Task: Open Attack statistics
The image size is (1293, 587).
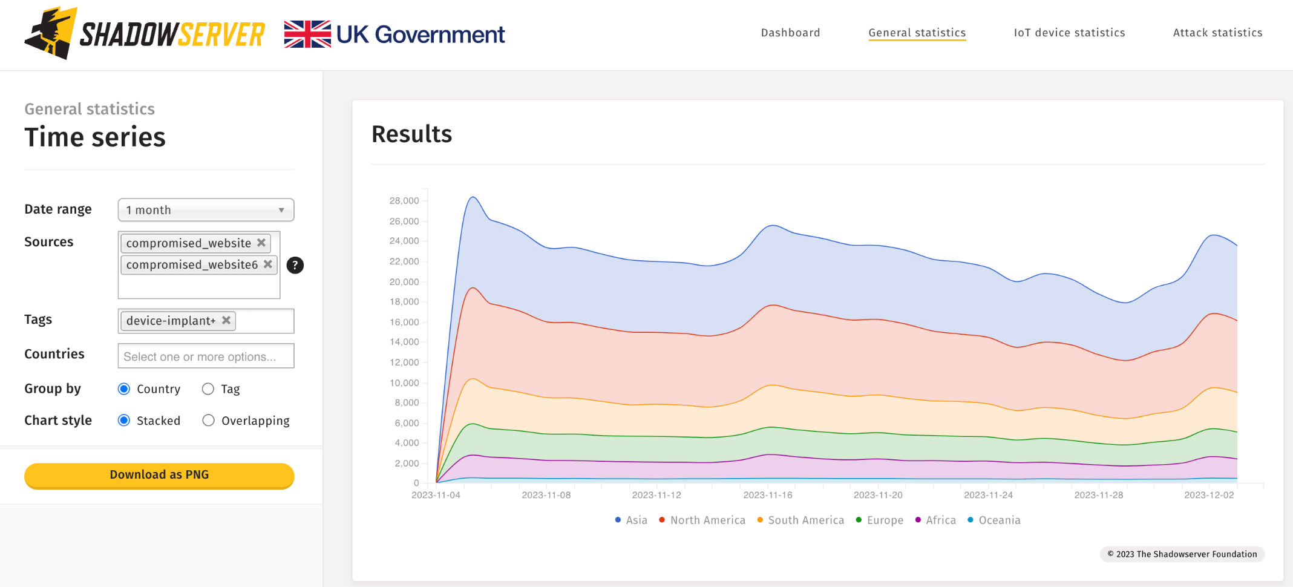Action: pyautogui.click(x=1217, y=33)
